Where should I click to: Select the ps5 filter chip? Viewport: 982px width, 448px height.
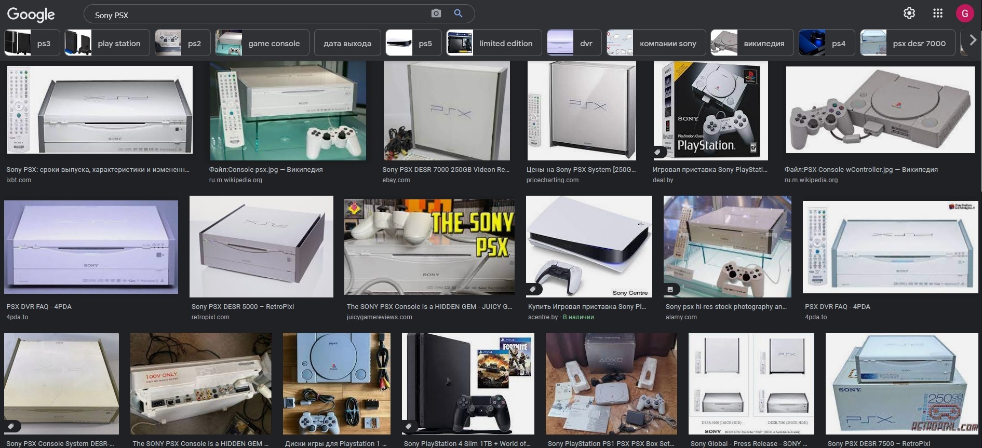(x=413, y=43)
